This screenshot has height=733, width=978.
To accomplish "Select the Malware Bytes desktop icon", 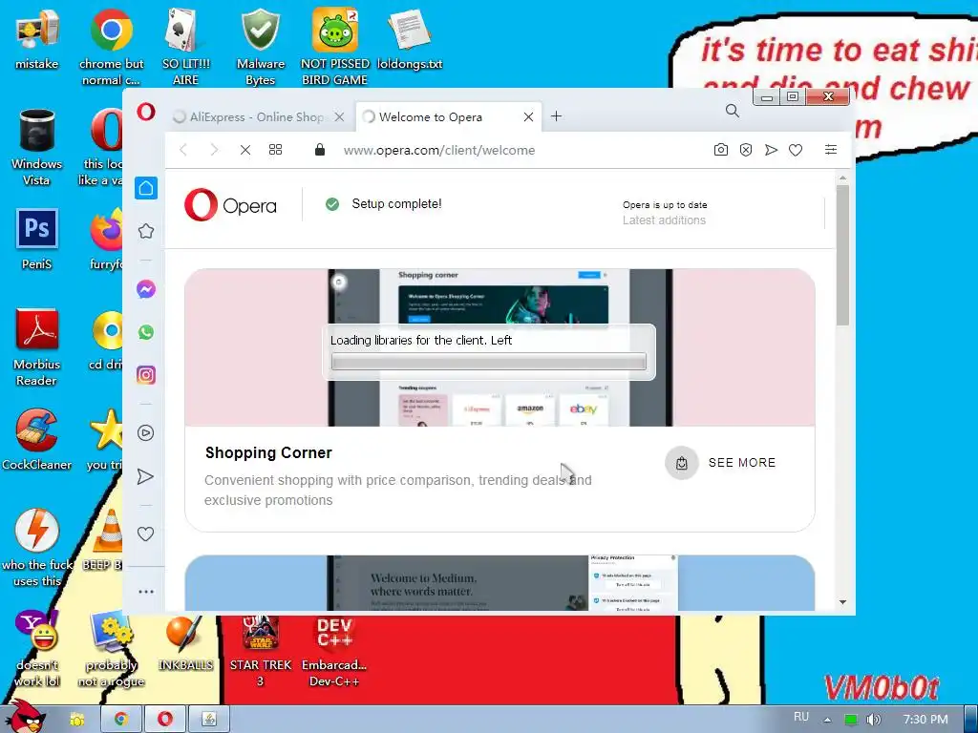I will tap(261, 48).
